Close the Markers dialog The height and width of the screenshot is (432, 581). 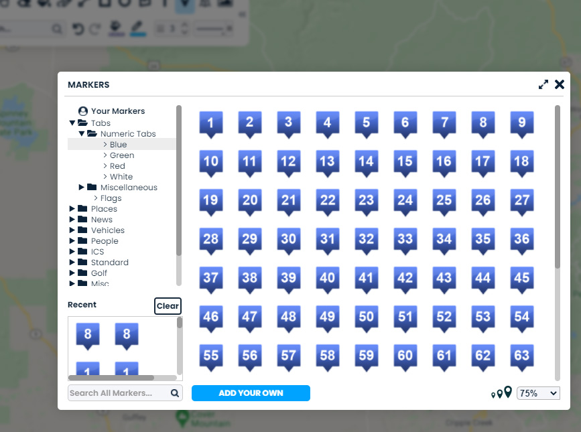pyautogui.click(x=560, y=84)
